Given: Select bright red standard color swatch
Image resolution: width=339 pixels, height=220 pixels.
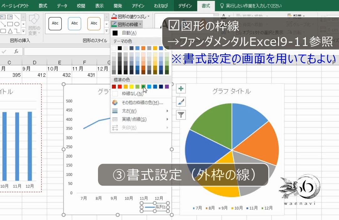Looking at the screenshot, I should [x=120, y=87].
